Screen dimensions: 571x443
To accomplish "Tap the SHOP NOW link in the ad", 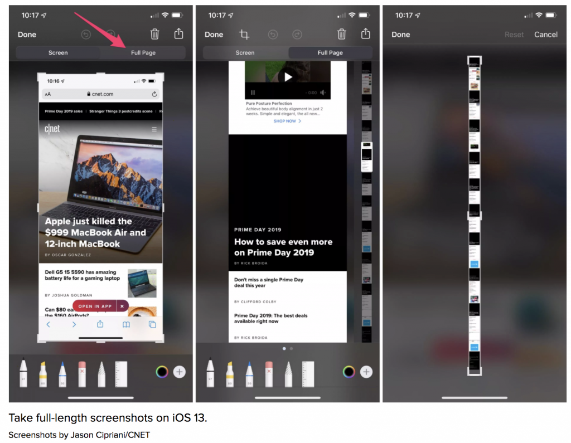I will tap(287, 121).
